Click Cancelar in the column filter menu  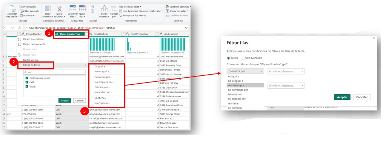click(79, 101)
